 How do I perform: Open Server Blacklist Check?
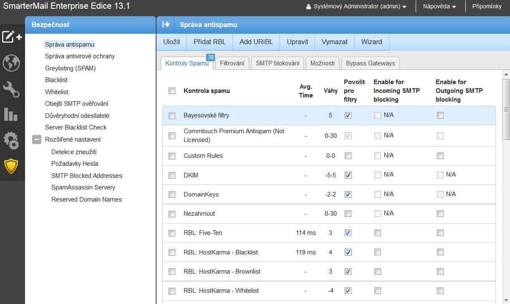coord(76,127)
